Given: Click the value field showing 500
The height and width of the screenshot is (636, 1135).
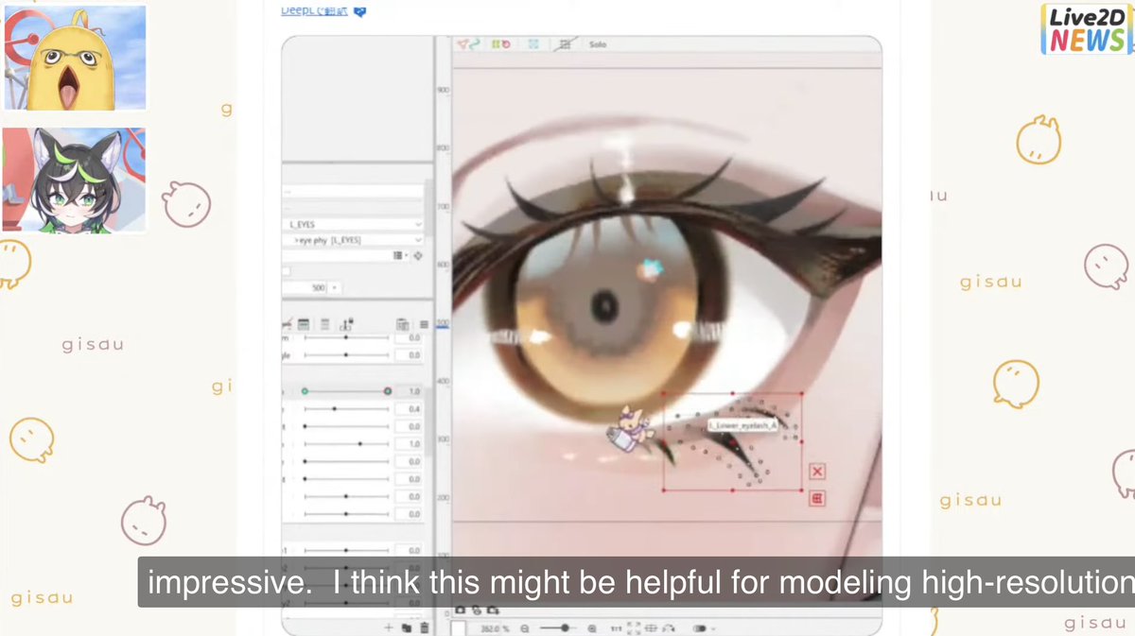Looking at the screenshot, I should click(305, 287).
